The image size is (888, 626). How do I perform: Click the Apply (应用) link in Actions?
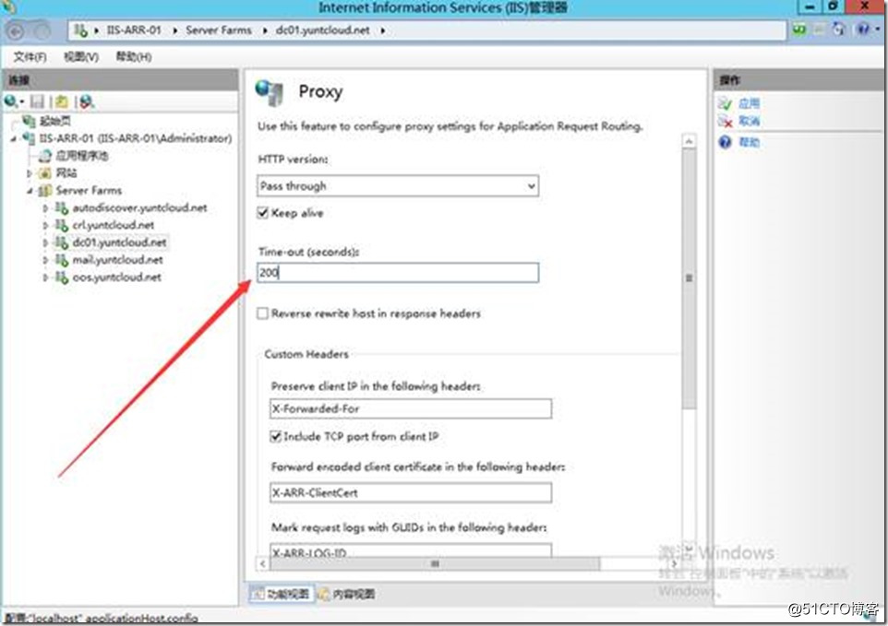point(749,103)
